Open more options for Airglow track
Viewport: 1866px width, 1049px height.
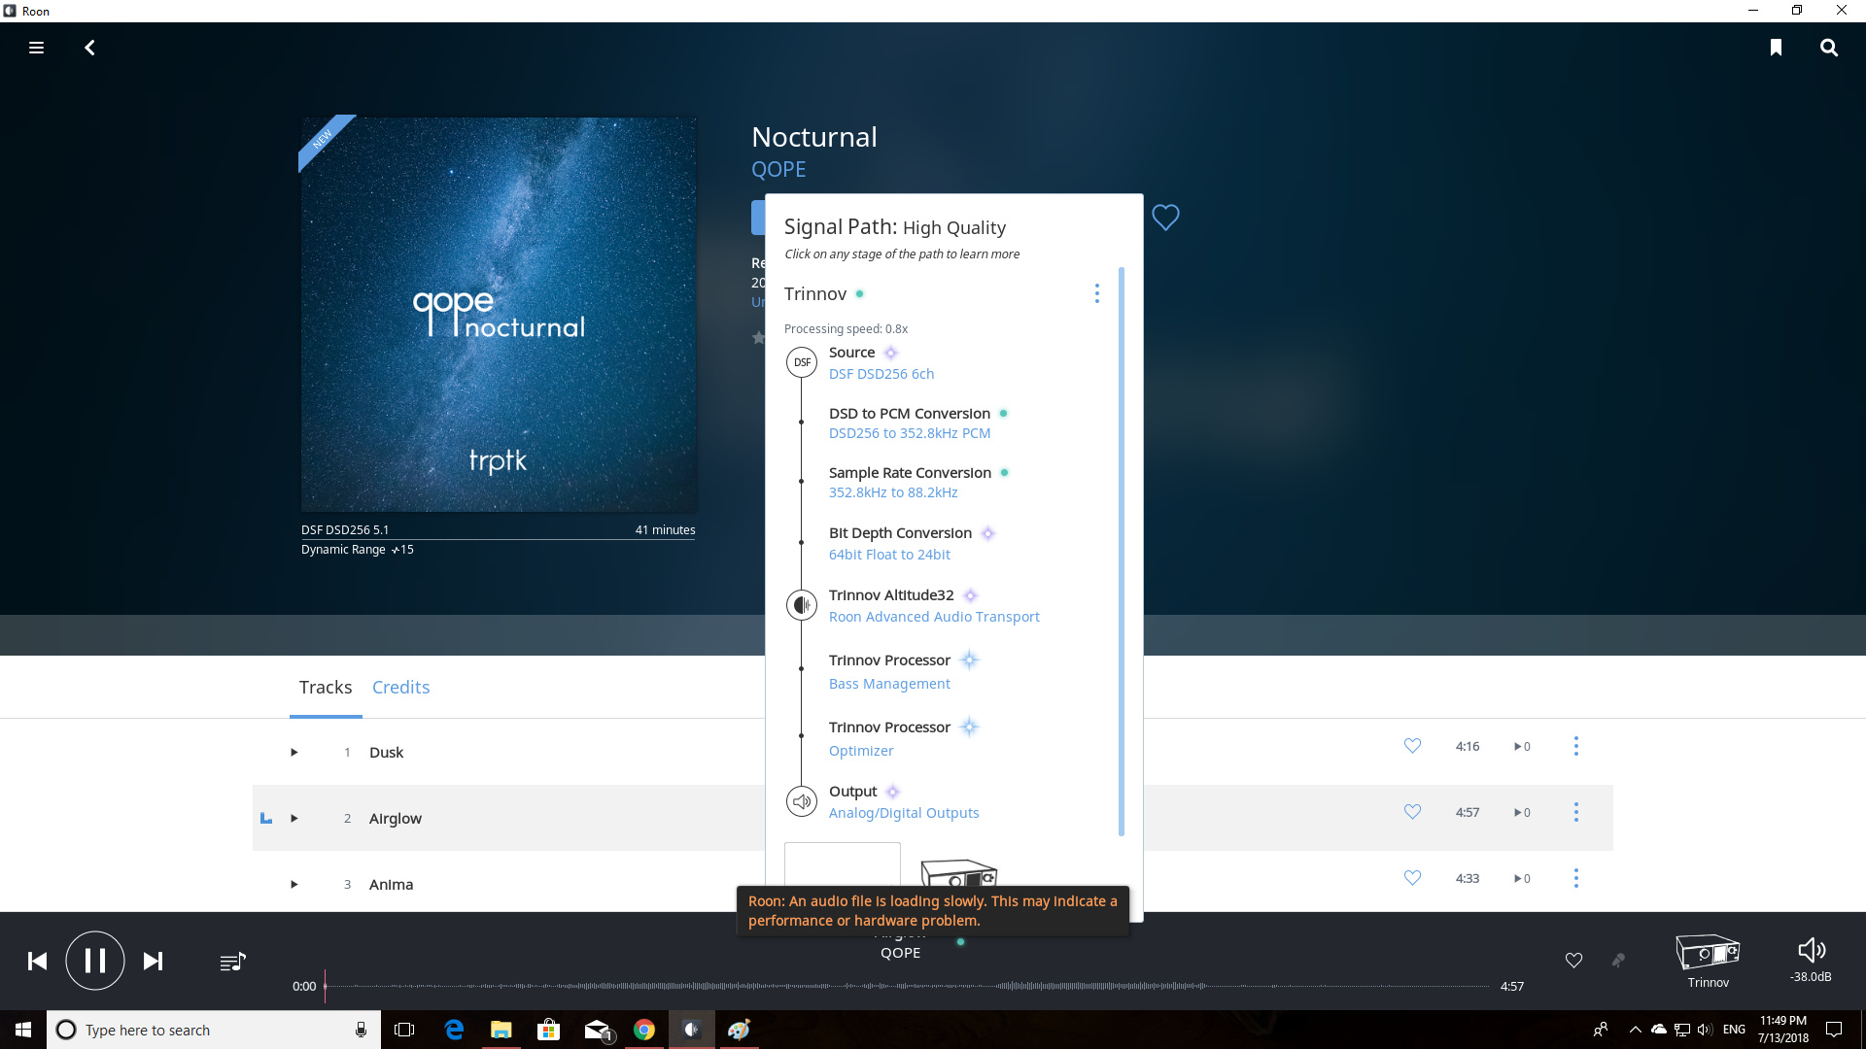(1575, 812)
